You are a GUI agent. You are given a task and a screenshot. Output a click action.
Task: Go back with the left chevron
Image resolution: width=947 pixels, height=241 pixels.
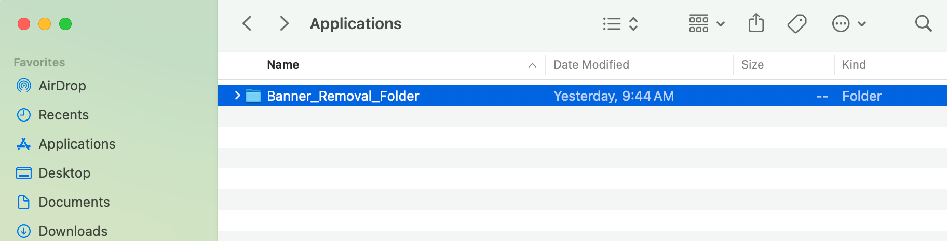click(247, 23)
